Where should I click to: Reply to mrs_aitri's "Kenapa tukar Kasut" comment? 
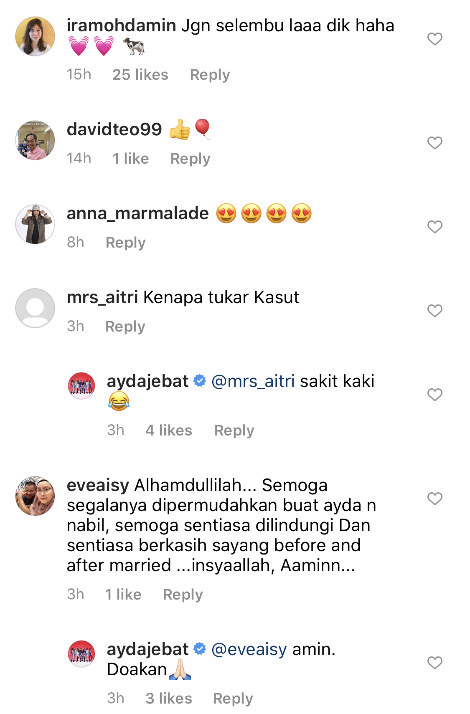pyautogui.click(x=125, y=327)
